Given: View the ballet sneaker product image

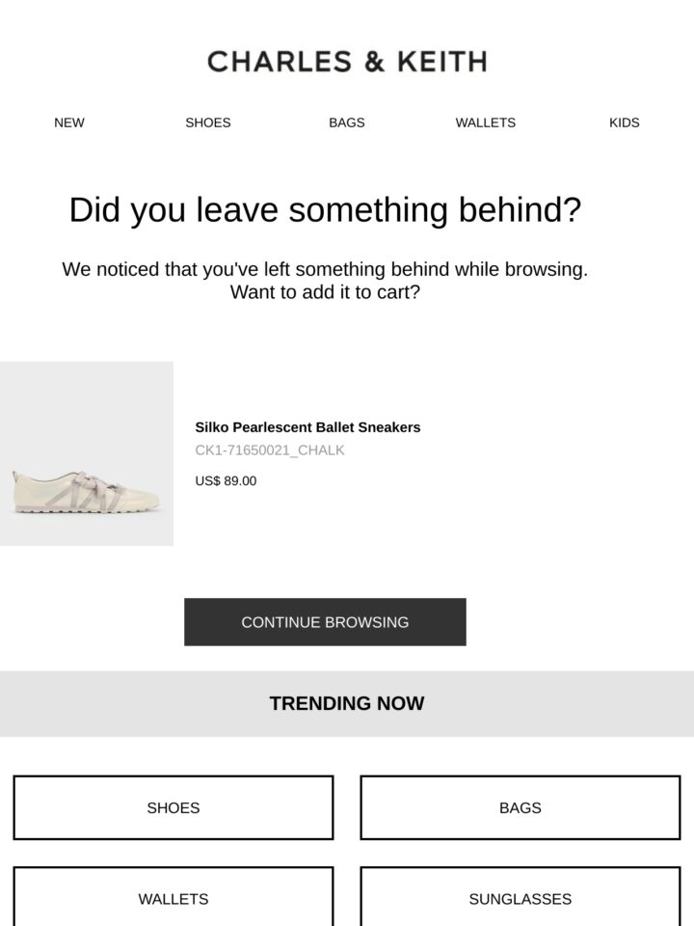Looking at the screenshot, I should pos(86,492).
